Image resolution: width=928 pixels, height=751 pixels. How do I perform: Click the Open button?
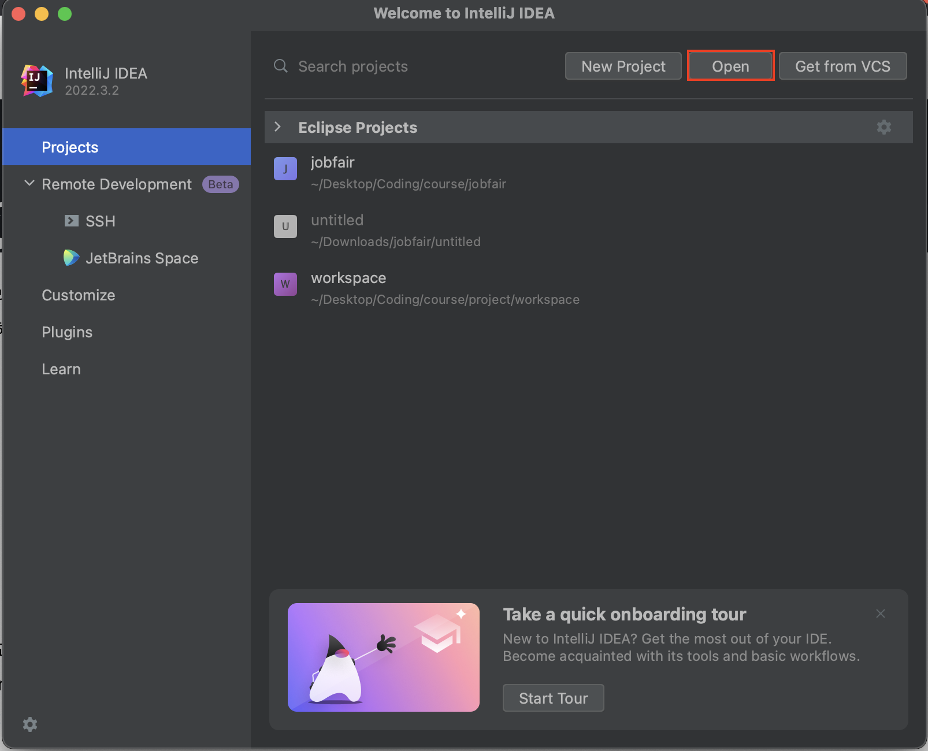[730, 66]
